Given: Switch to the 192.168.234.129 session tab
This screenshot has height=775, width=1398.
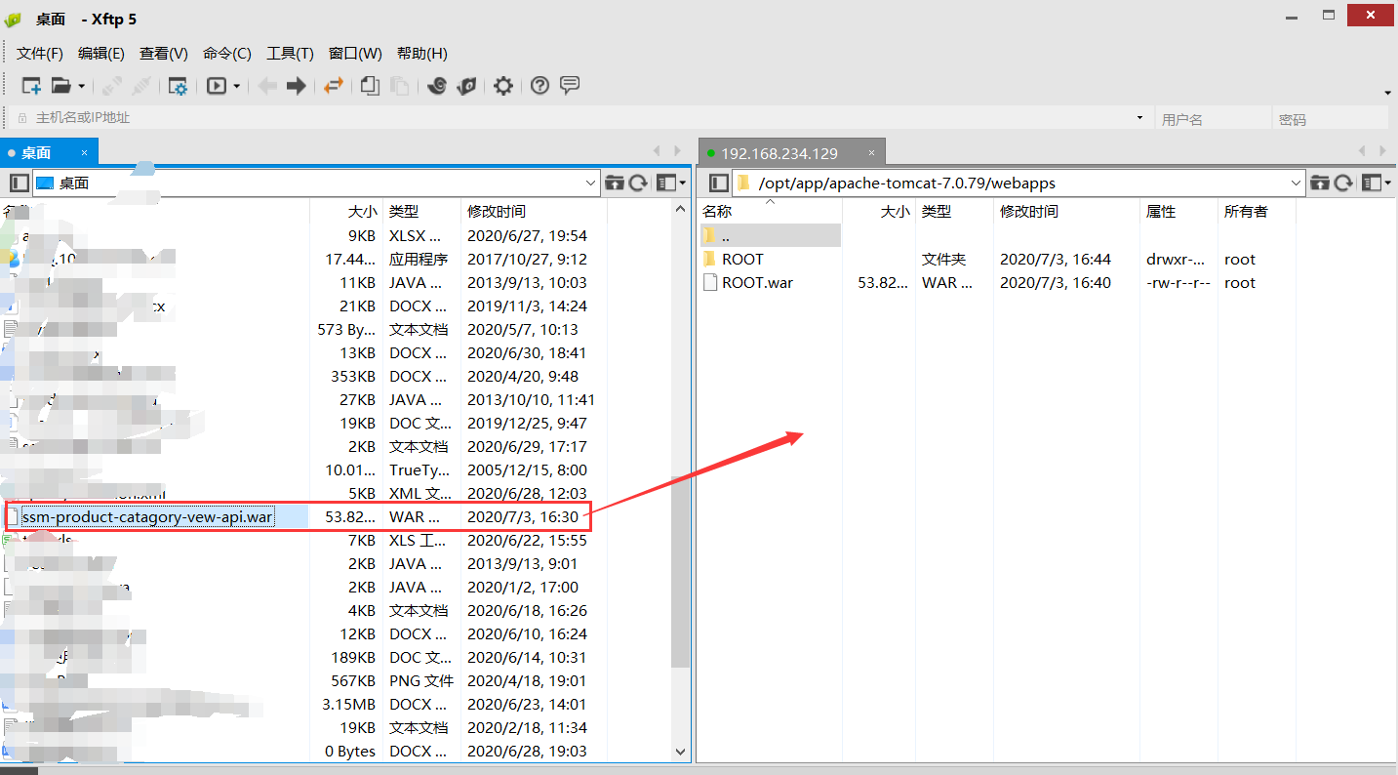Looking at the screenshot, I should coord(780,151).
